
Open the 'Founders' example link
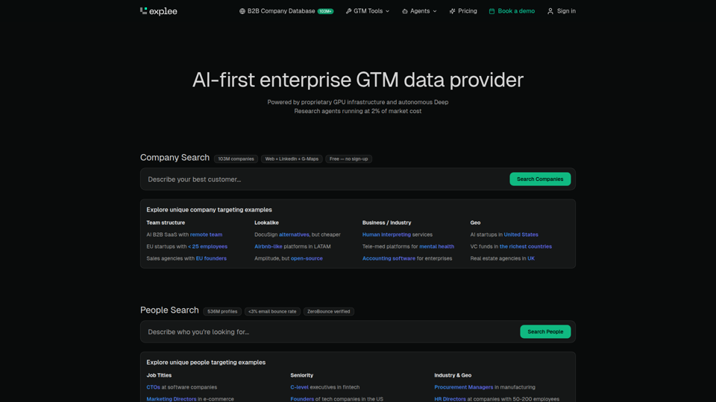(x=302, y=399)
